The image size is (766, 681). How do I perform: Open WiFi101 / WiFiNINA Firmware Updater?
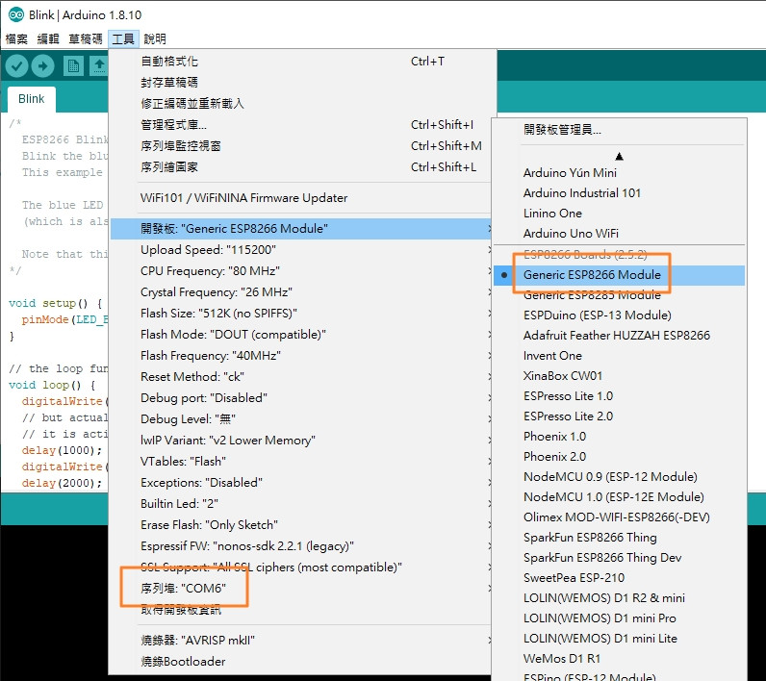[x=299, y=198]
